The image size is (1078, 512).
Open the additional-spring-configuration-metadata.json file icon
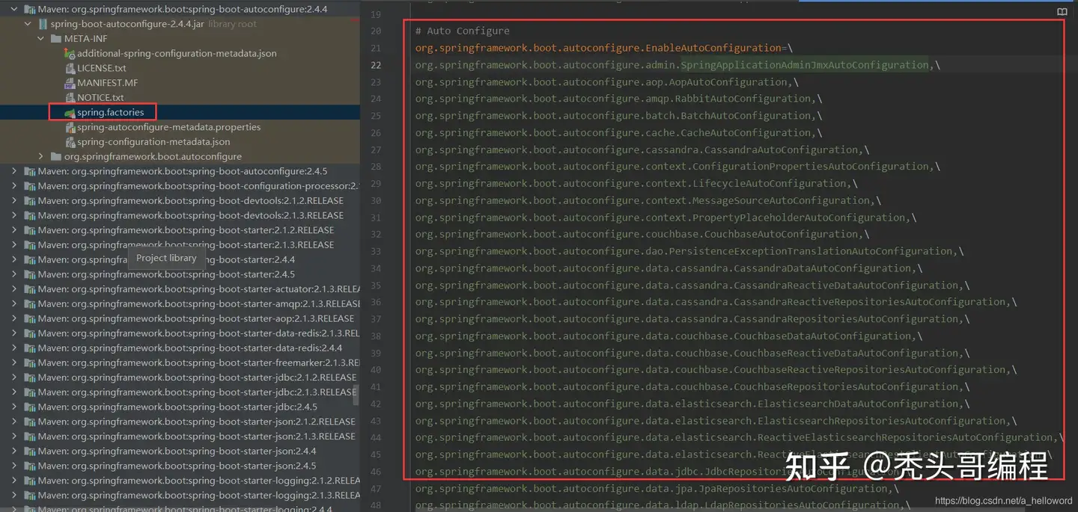(70, 54)
